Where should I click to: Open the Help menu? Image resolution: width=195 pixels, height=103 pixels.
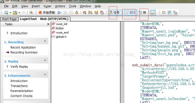point(98,6)
